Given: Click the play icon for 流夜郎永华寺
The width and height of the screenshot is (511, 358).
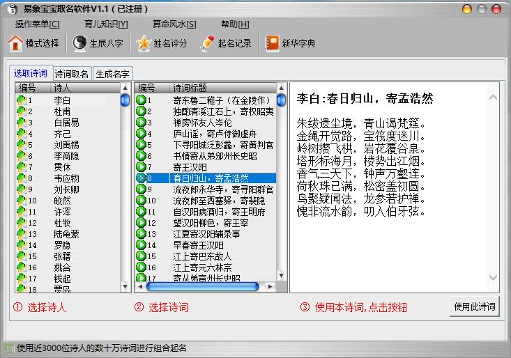Looking at the screenshot, I should pos(141,189).
